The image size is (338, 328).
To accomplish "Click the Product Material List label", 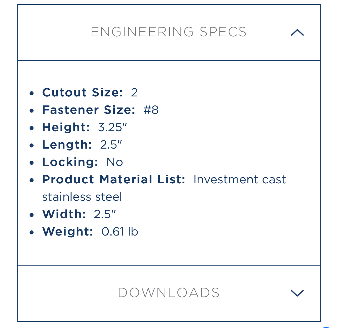I will click(x=114, y=179).
